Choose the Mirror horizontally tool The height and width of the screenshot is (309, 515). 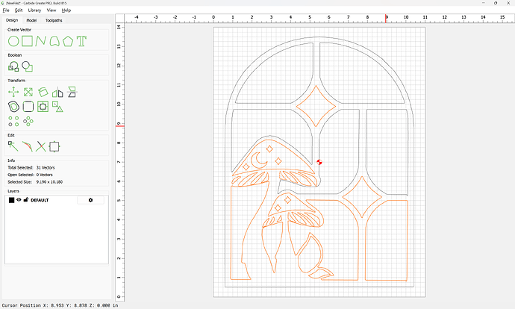click(57, 93)
